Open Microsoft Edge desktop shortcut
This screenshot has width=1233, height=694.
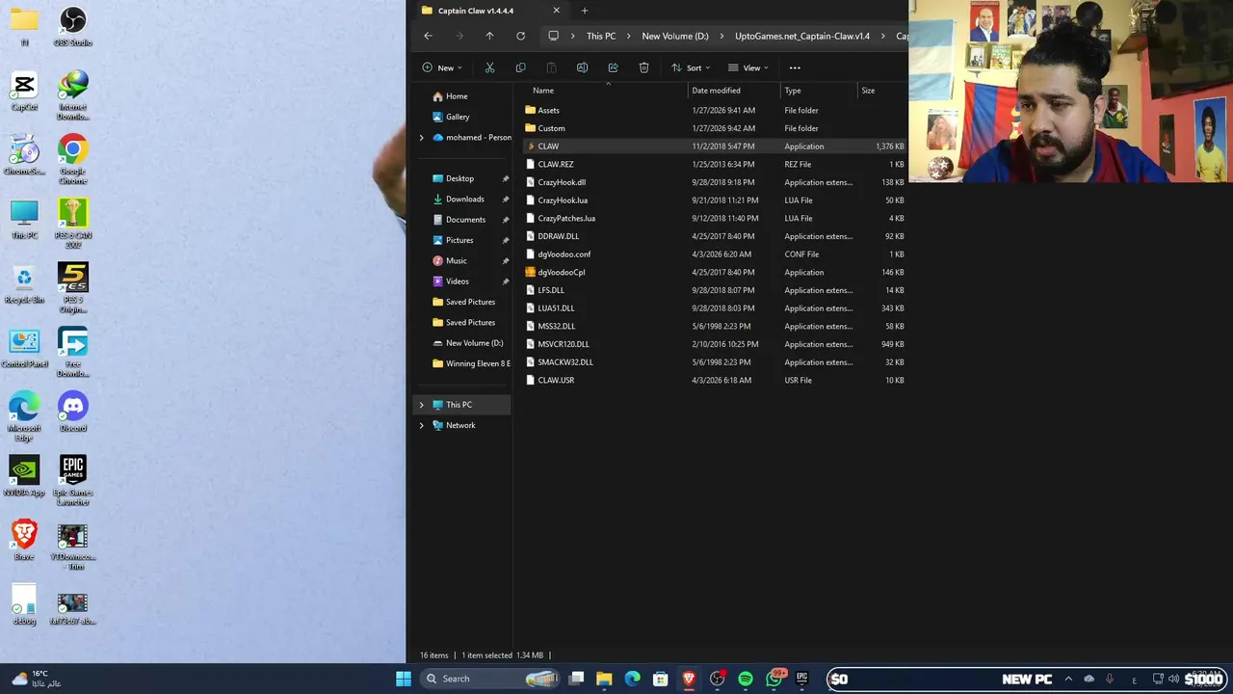click(24, 417)
